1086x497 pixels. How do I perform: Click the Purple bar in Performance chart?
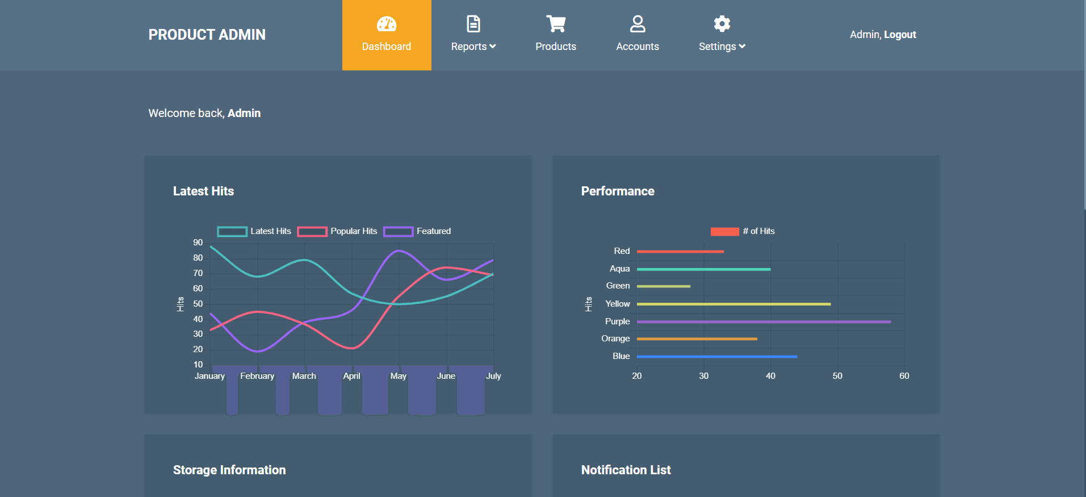point(764,322)
